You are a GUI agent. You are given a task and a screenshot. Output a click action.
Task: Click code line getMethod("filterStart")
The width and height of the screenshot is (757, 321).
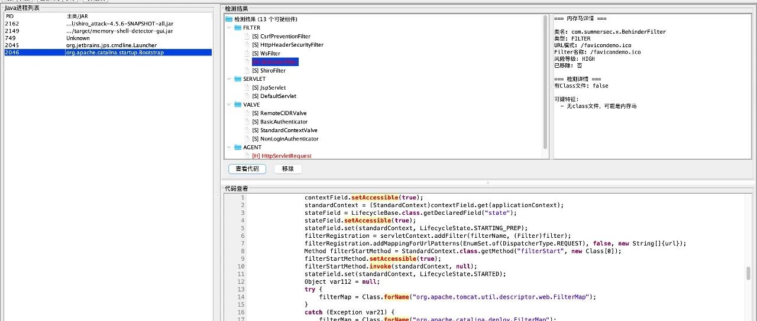[463, 251]
